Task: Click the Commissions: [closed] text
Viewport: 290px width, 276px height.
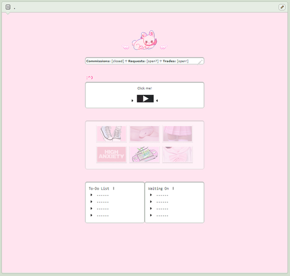Action: tap(105, 61)
